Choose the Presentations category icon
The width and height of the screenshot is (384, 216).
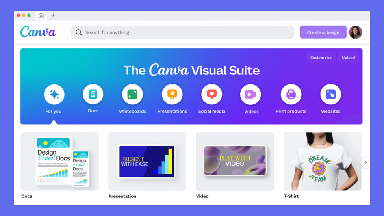tap(172, 94)
